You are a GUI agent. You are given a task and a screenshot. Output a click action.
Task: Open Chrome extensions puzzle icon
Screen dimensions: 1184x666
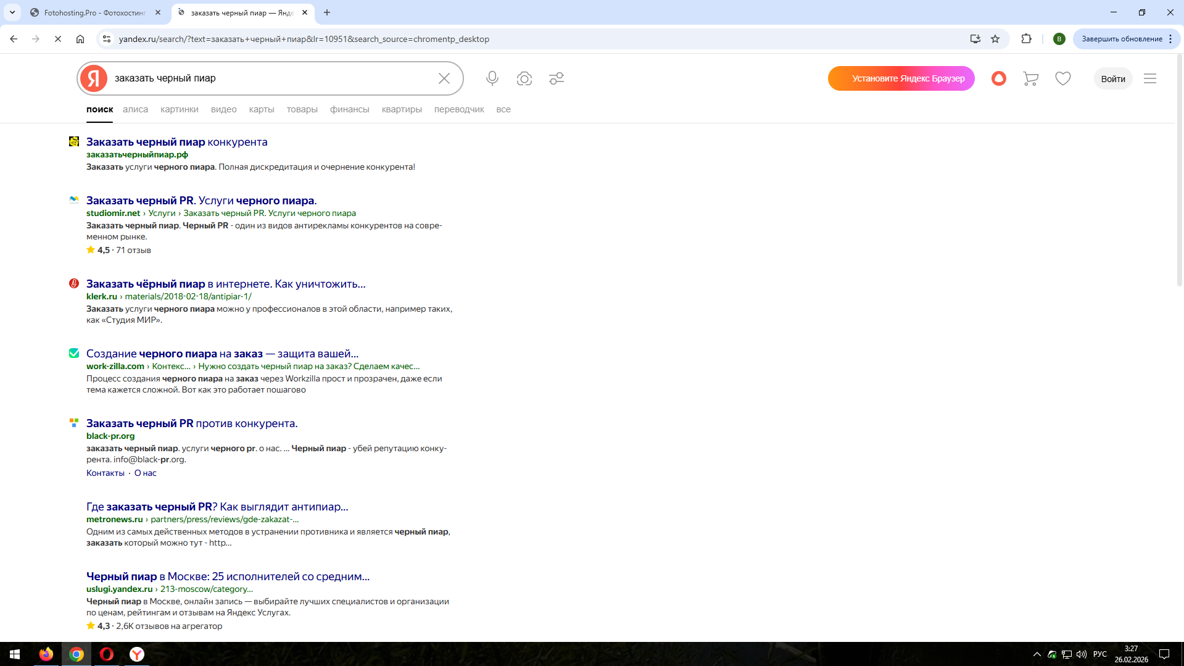(1027, 39)
